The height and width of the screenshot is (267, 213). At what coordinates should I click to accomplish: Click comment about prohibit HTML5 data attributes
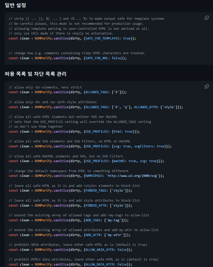pos(83,259)
